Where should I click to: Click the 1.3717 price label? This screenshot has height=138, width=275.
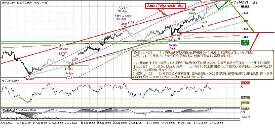pyautogui.click(x=63, y=53)
